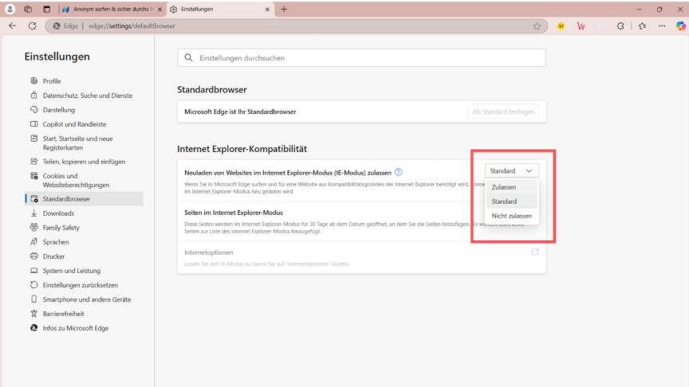Open a new tab with plus button
Image resolution: width=689 pixels, height=387 pixels.
click(284, 9)
